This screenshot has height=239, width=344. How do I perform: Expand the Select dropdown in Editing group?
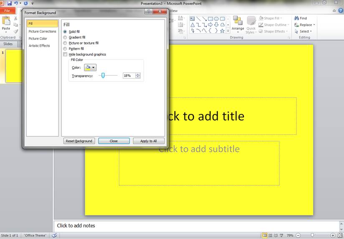[305, 31]
